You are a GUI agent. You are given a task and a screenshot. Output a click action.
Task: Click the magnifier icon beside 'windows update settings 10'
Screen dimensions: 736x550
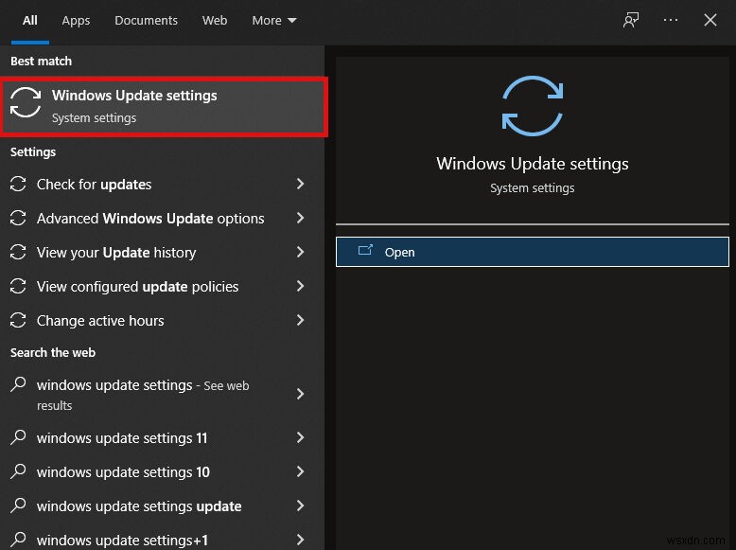coord(18,471)
